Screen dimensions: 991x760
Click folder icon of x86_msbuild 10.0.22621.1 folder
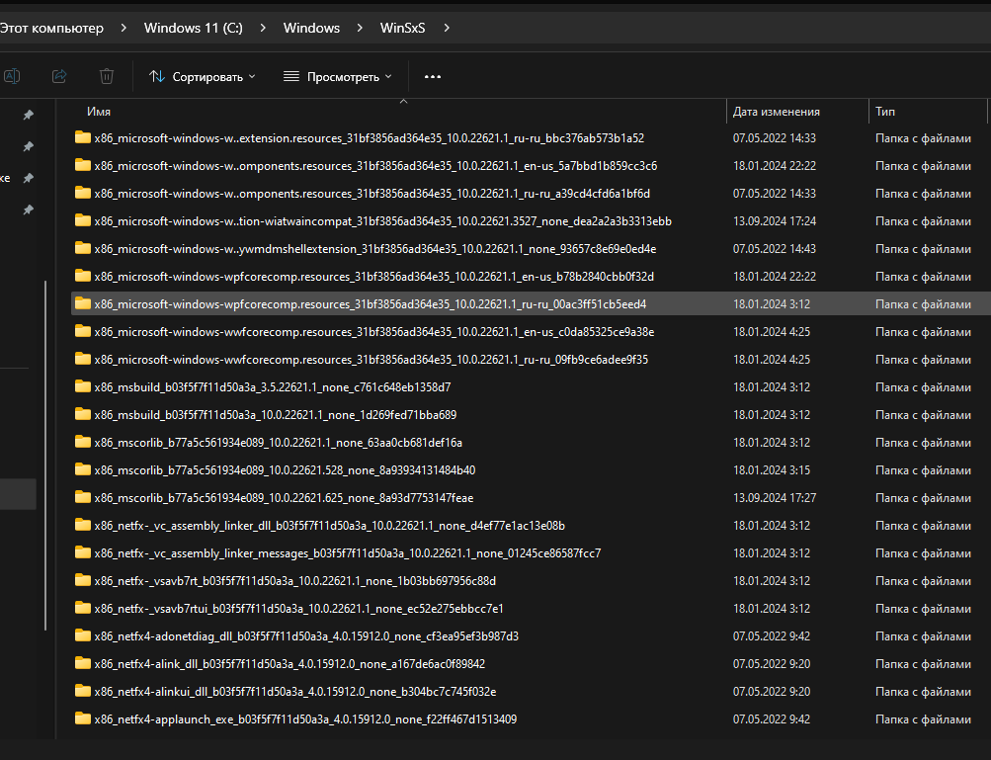[x=83, y=414]
